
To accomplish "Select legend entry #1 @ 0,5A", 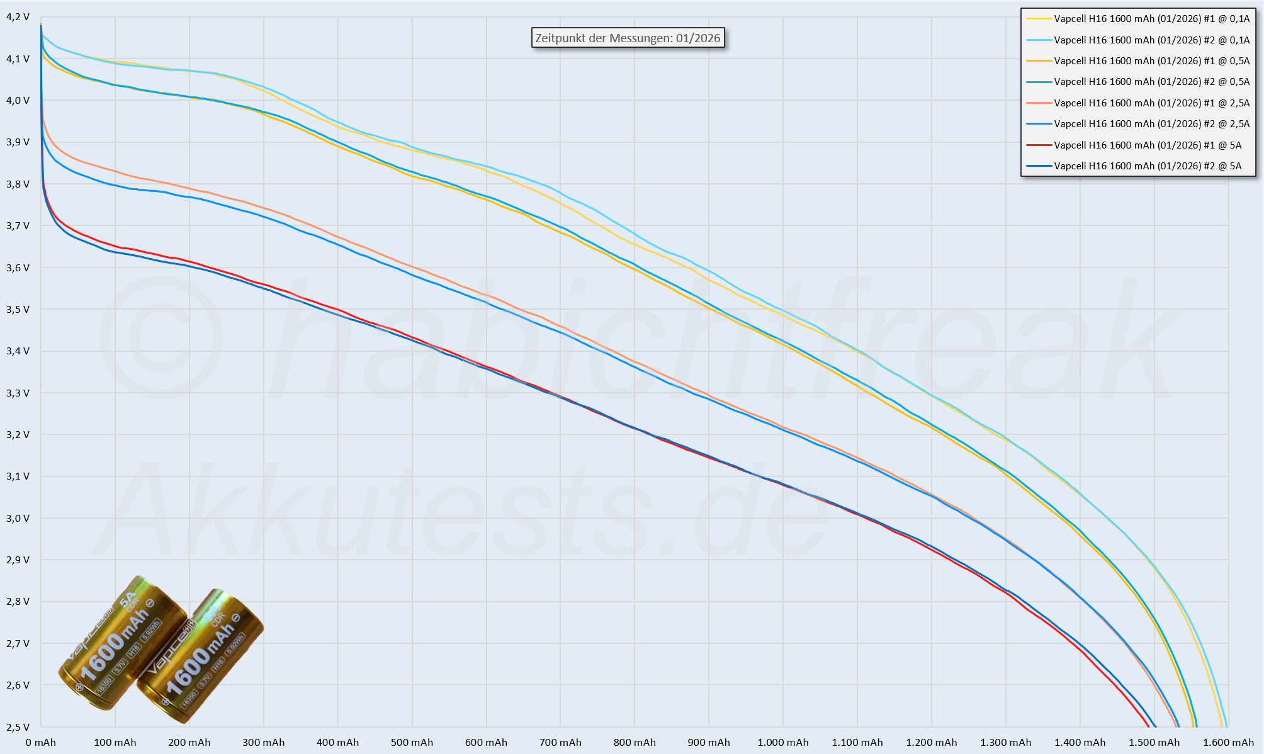I will [1151, 61].
